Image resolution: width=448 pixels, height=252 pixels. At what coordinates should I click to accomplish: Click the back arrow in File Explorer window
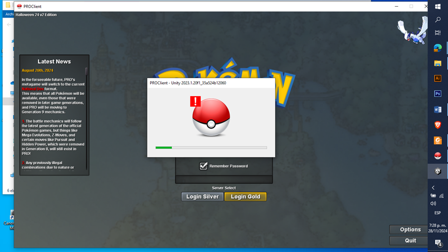(9, 25)
